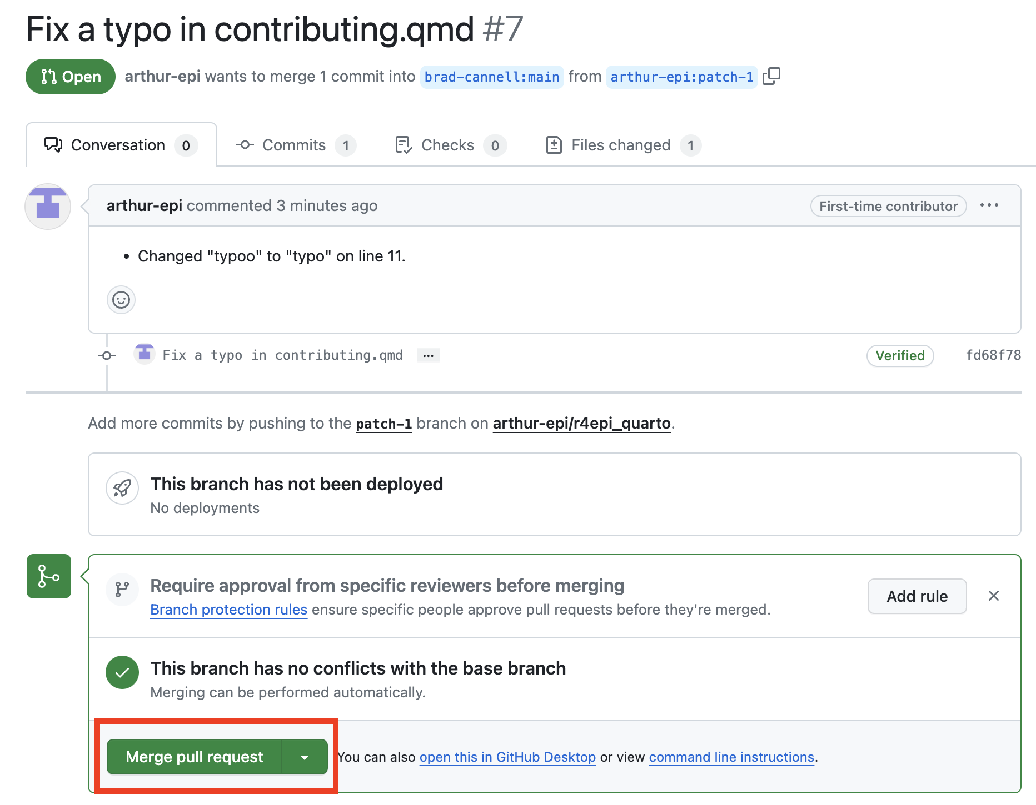The width and height of the screenshot is (1036, 805).
Task: Open the comment's three-dot options menu
Action: point(989,205)
